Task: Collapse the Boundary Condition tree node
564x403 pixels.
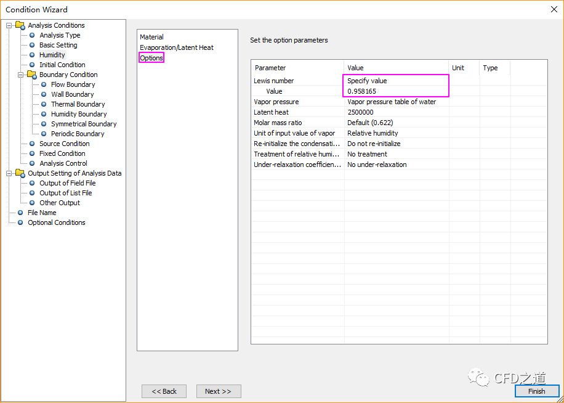Action: 21,75
